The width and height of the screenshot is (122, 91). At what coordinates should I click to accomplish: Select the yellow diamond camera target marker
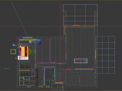pyautogui.click(x=35, y=52)
